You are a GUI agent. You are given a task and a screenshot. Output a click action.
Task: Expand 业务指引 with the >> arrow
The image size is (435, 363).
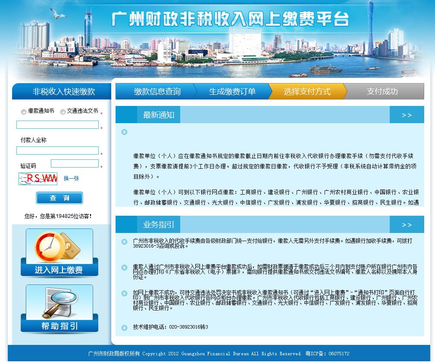(407, 225)
